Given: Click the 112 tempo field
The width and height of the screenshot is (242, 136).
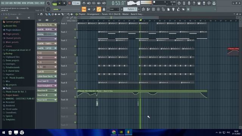Looking at the screenshot, I should [x=76, y=3].
